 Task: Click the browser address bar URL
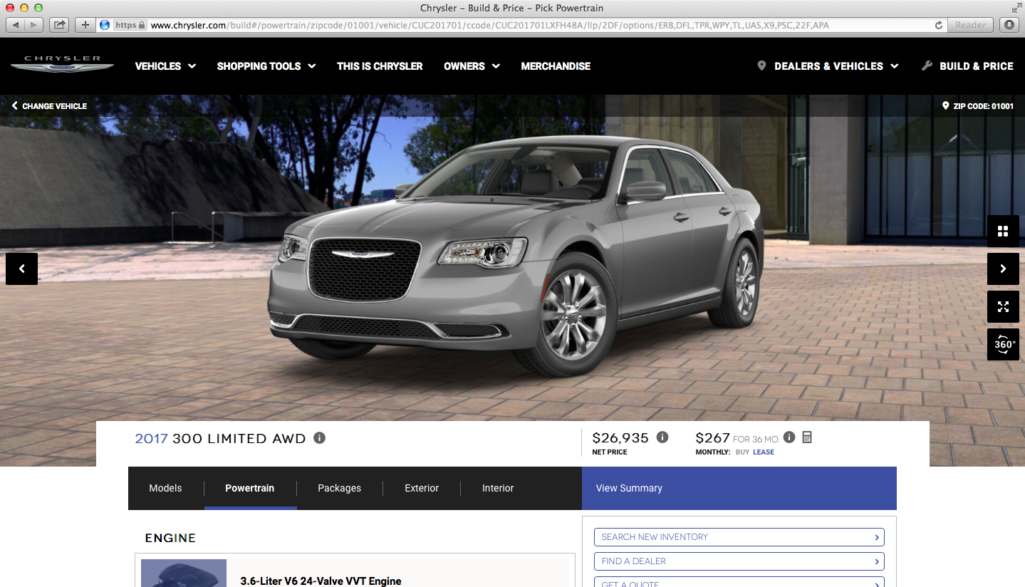point(489,25)
